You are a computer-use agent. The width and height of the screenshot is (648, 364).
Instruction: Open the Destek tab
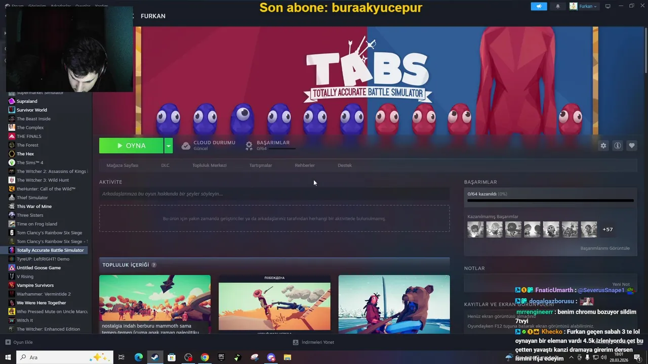tap(345, 165)
